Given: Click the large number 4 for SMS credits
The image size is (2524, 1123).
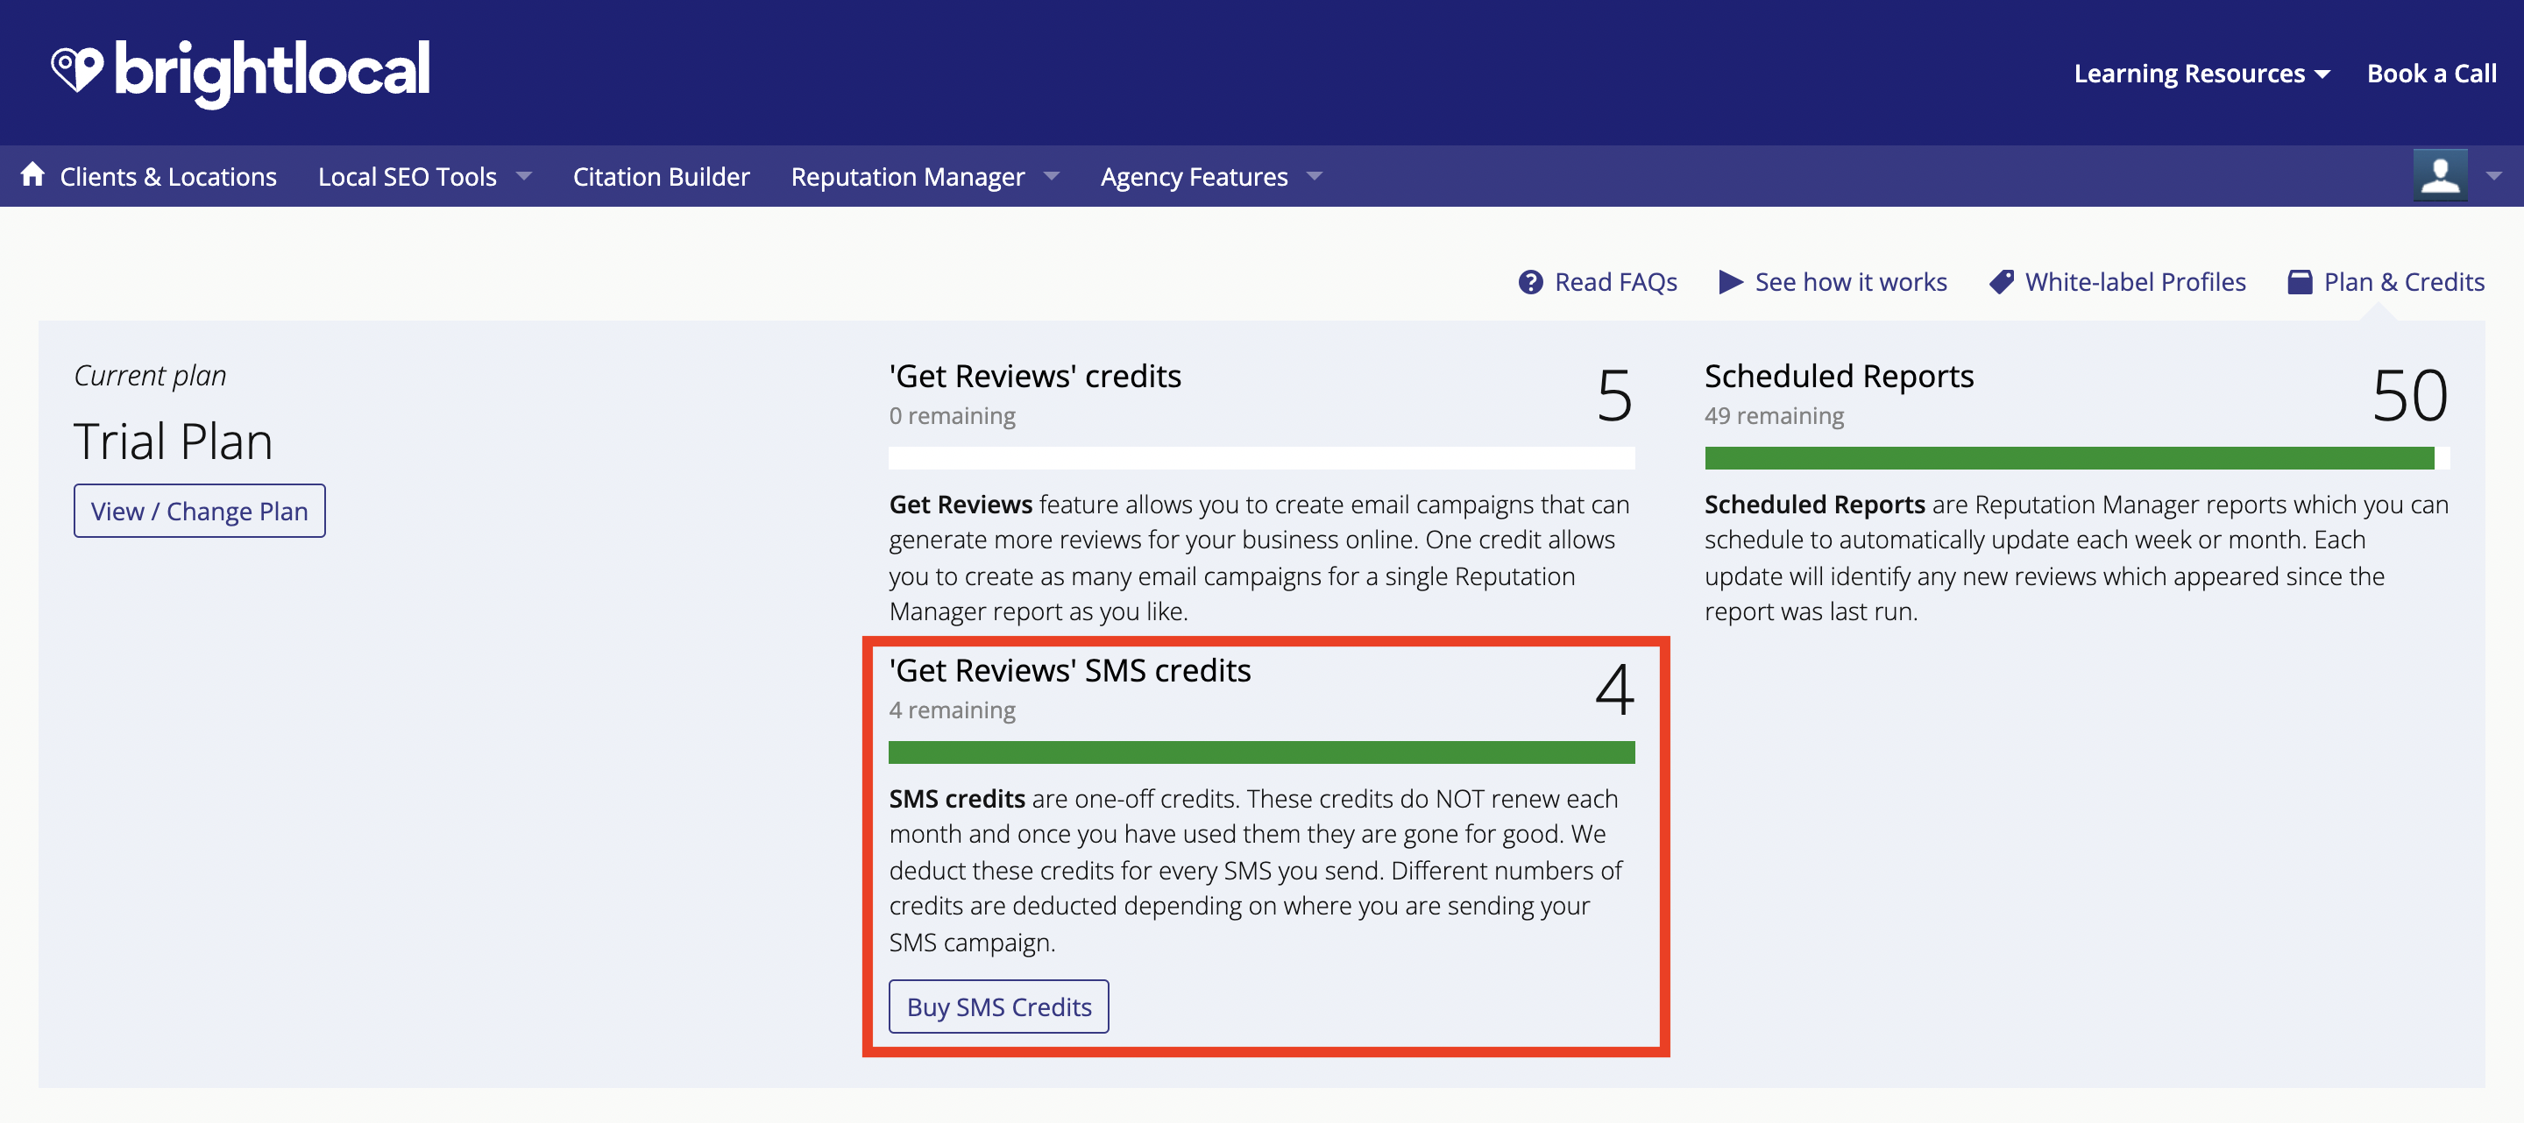Looking at the screenshot, I should click(1614, 689).
